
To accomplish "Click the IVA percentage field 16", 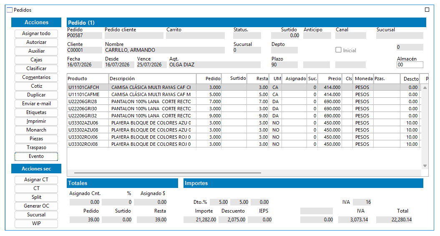I will (362, 202).
